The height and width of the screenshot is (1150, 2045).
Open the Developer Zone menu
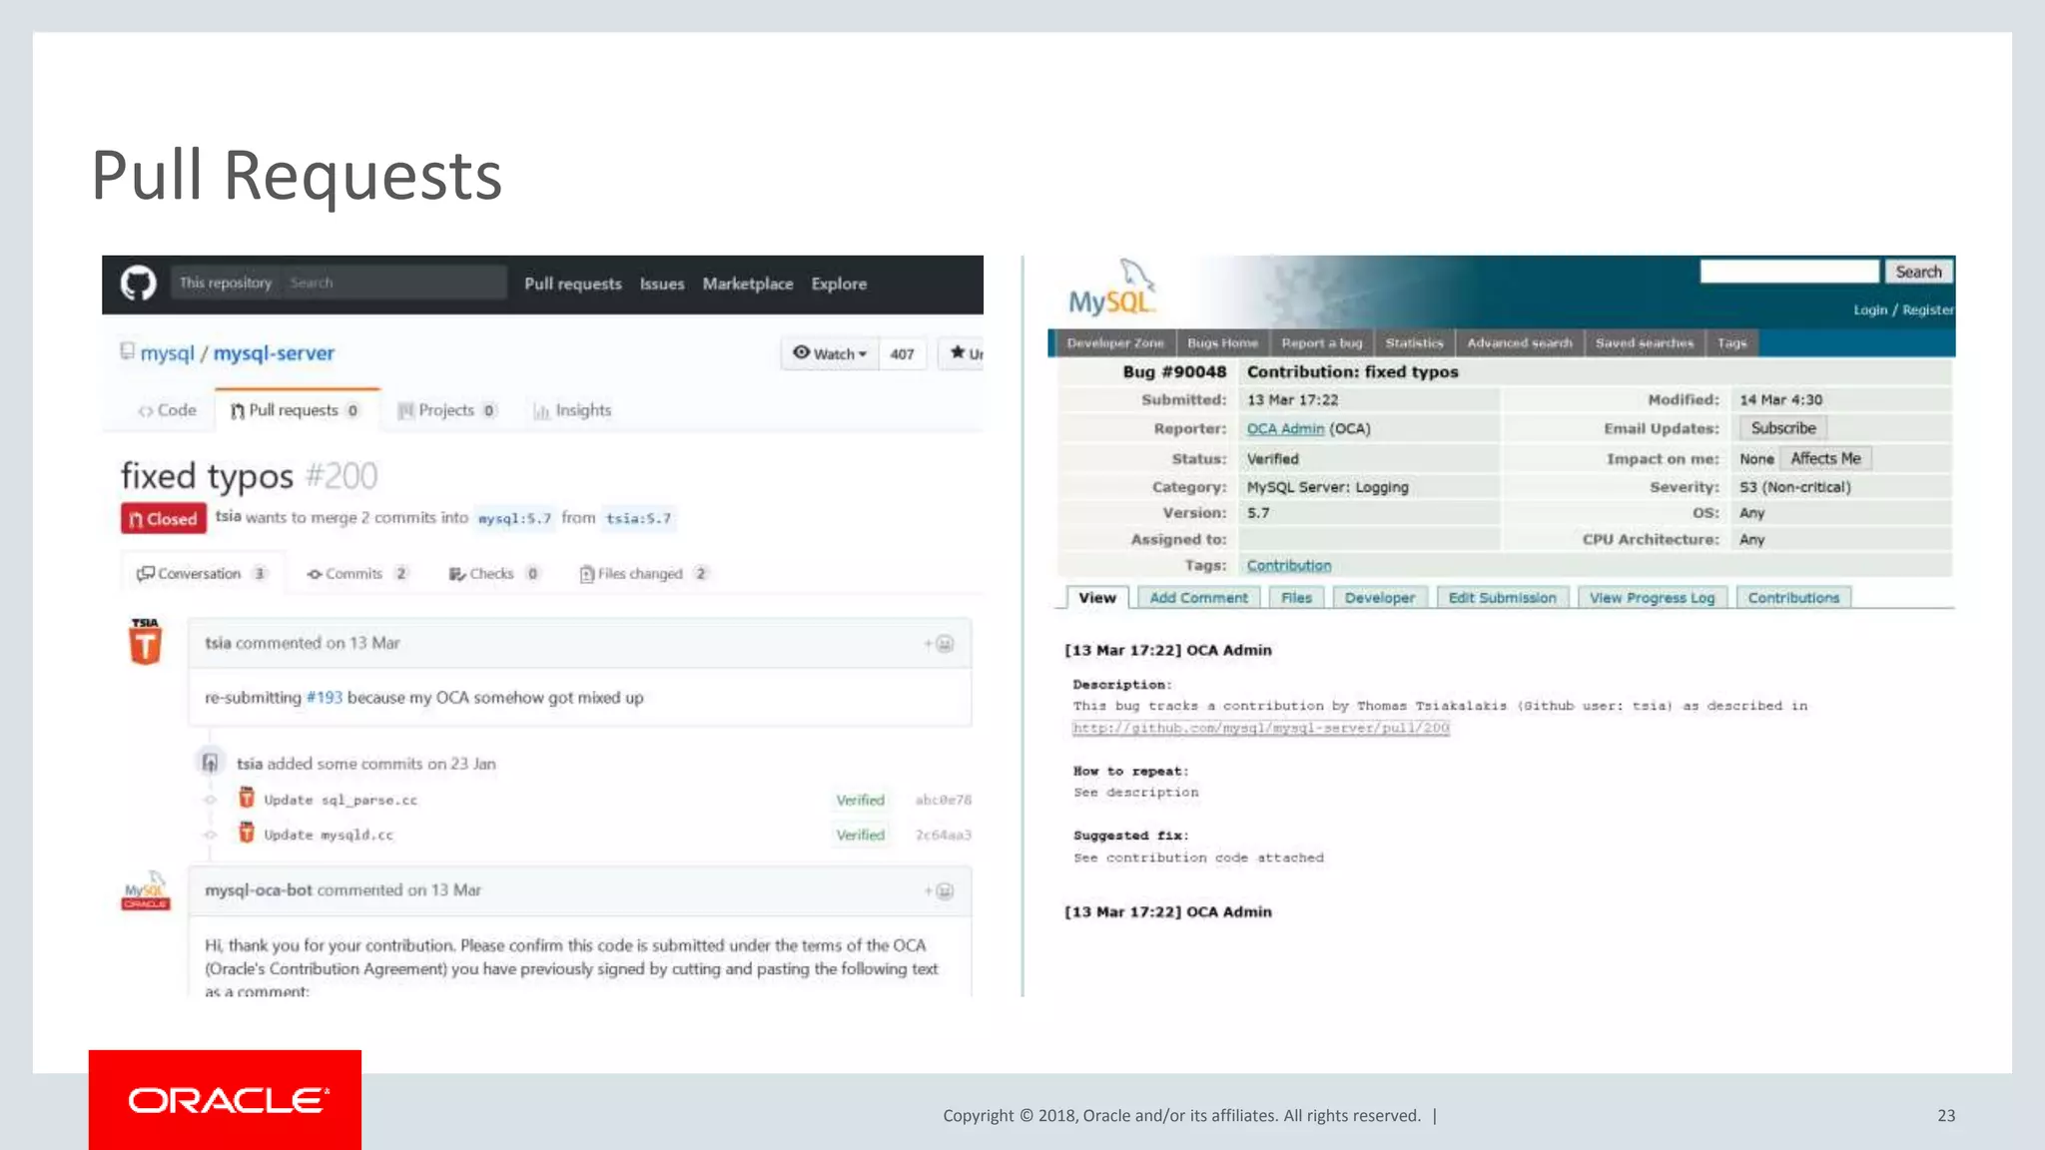pos(1115,343)
